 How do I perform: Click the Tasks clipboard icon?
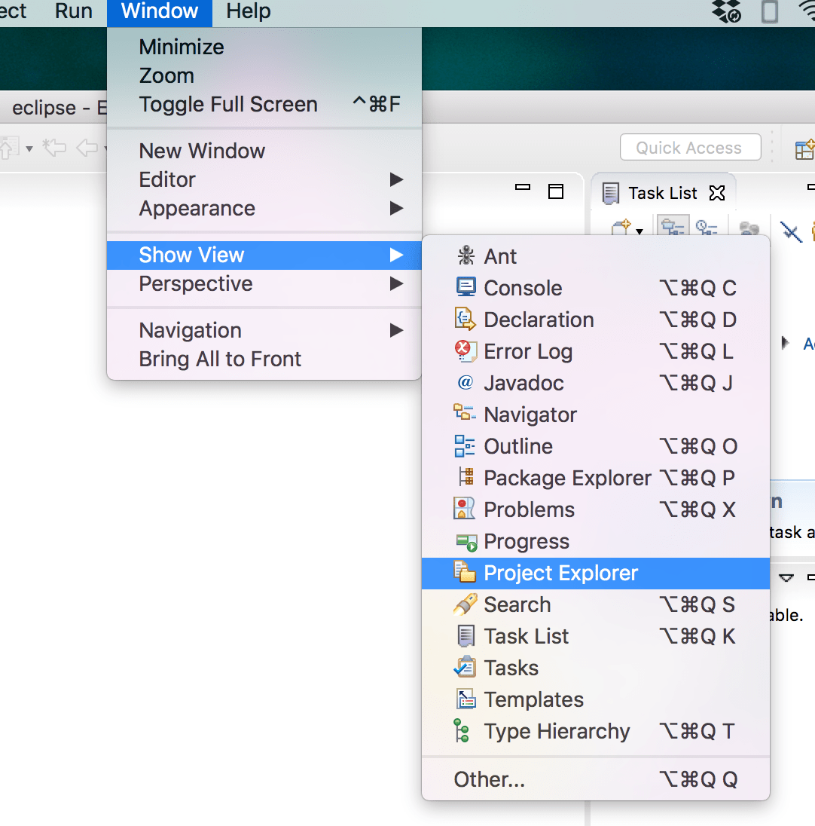(x=465, y=667)
